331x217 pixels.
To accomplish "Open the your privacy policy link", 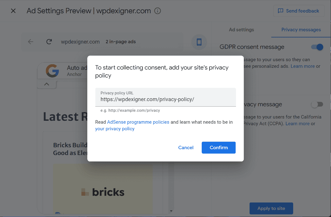I will (115, 129).
